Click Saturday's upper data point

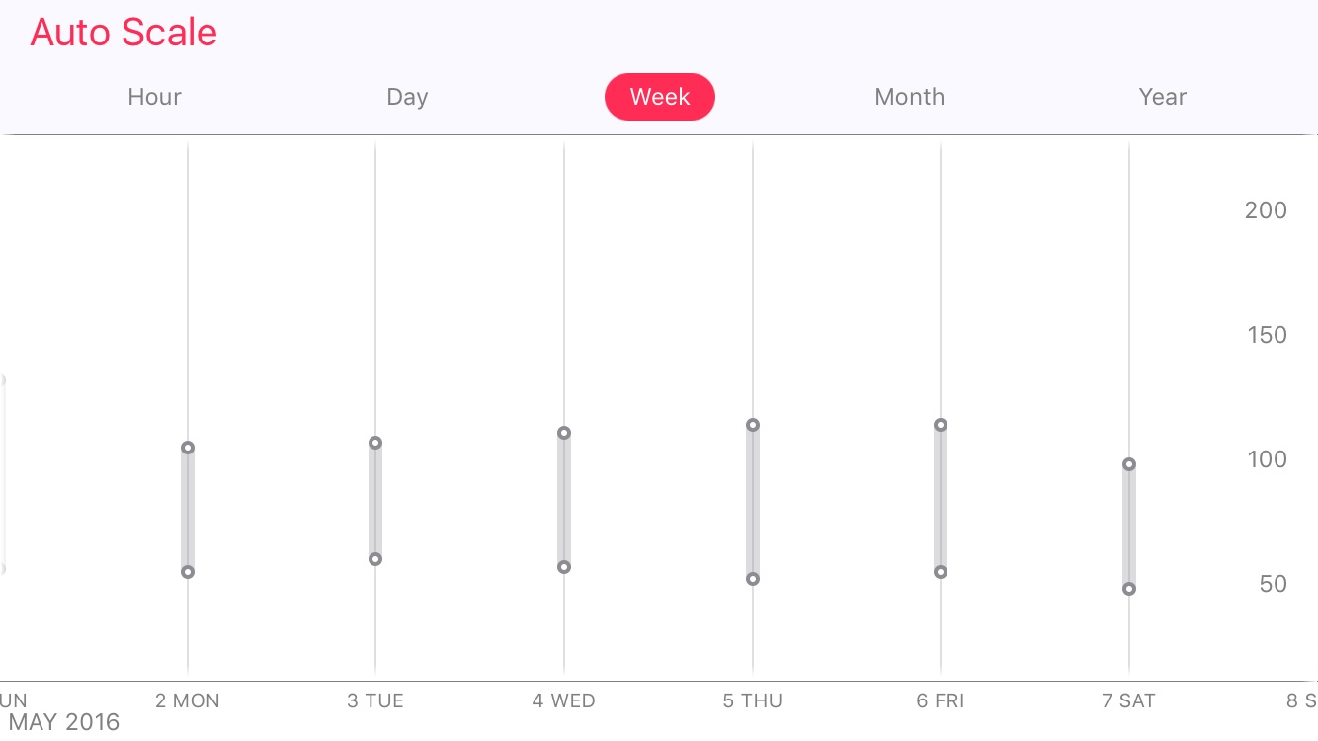click(x=1129, y=464)
